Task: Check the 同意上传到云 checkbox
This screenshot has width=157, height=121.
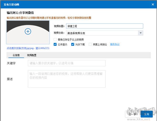Action: coord(90,45)
